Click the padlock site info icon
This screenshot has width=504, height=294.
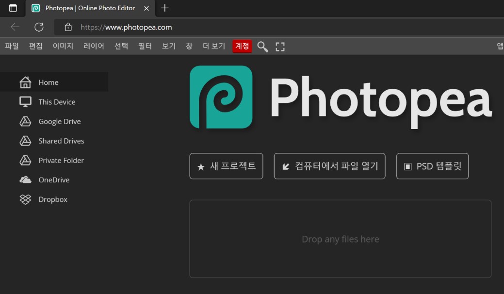point(68,27)
